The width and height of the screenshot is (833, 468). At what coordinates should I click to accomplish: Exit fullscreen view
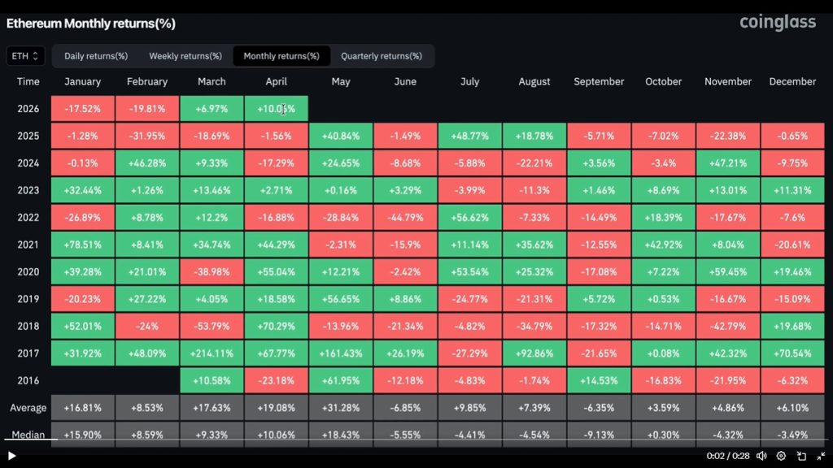820,457
